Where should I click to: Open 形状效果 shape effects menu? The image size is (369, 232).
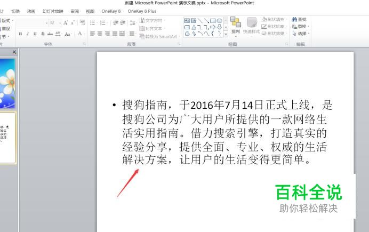pos(274,34)
